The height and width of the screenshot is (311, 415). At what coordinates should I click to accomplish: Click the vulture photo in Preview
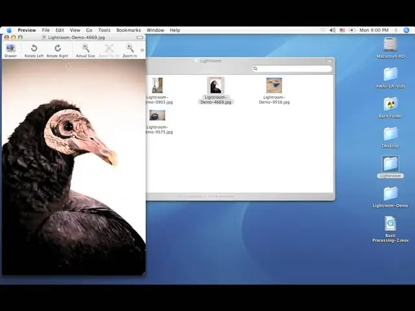(74, 167)
